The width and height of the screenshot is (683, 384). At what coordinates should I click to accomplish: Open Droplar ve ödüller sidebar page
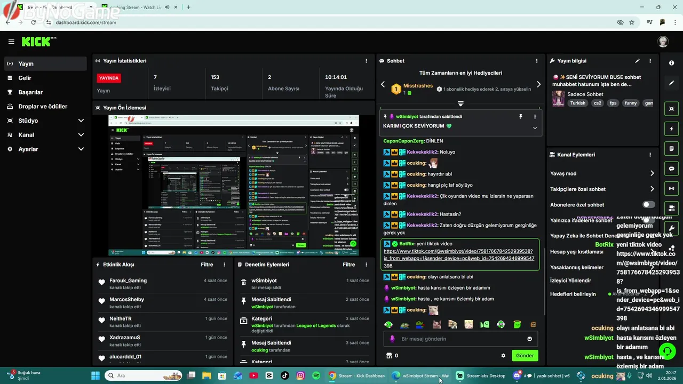pos(45,106)
